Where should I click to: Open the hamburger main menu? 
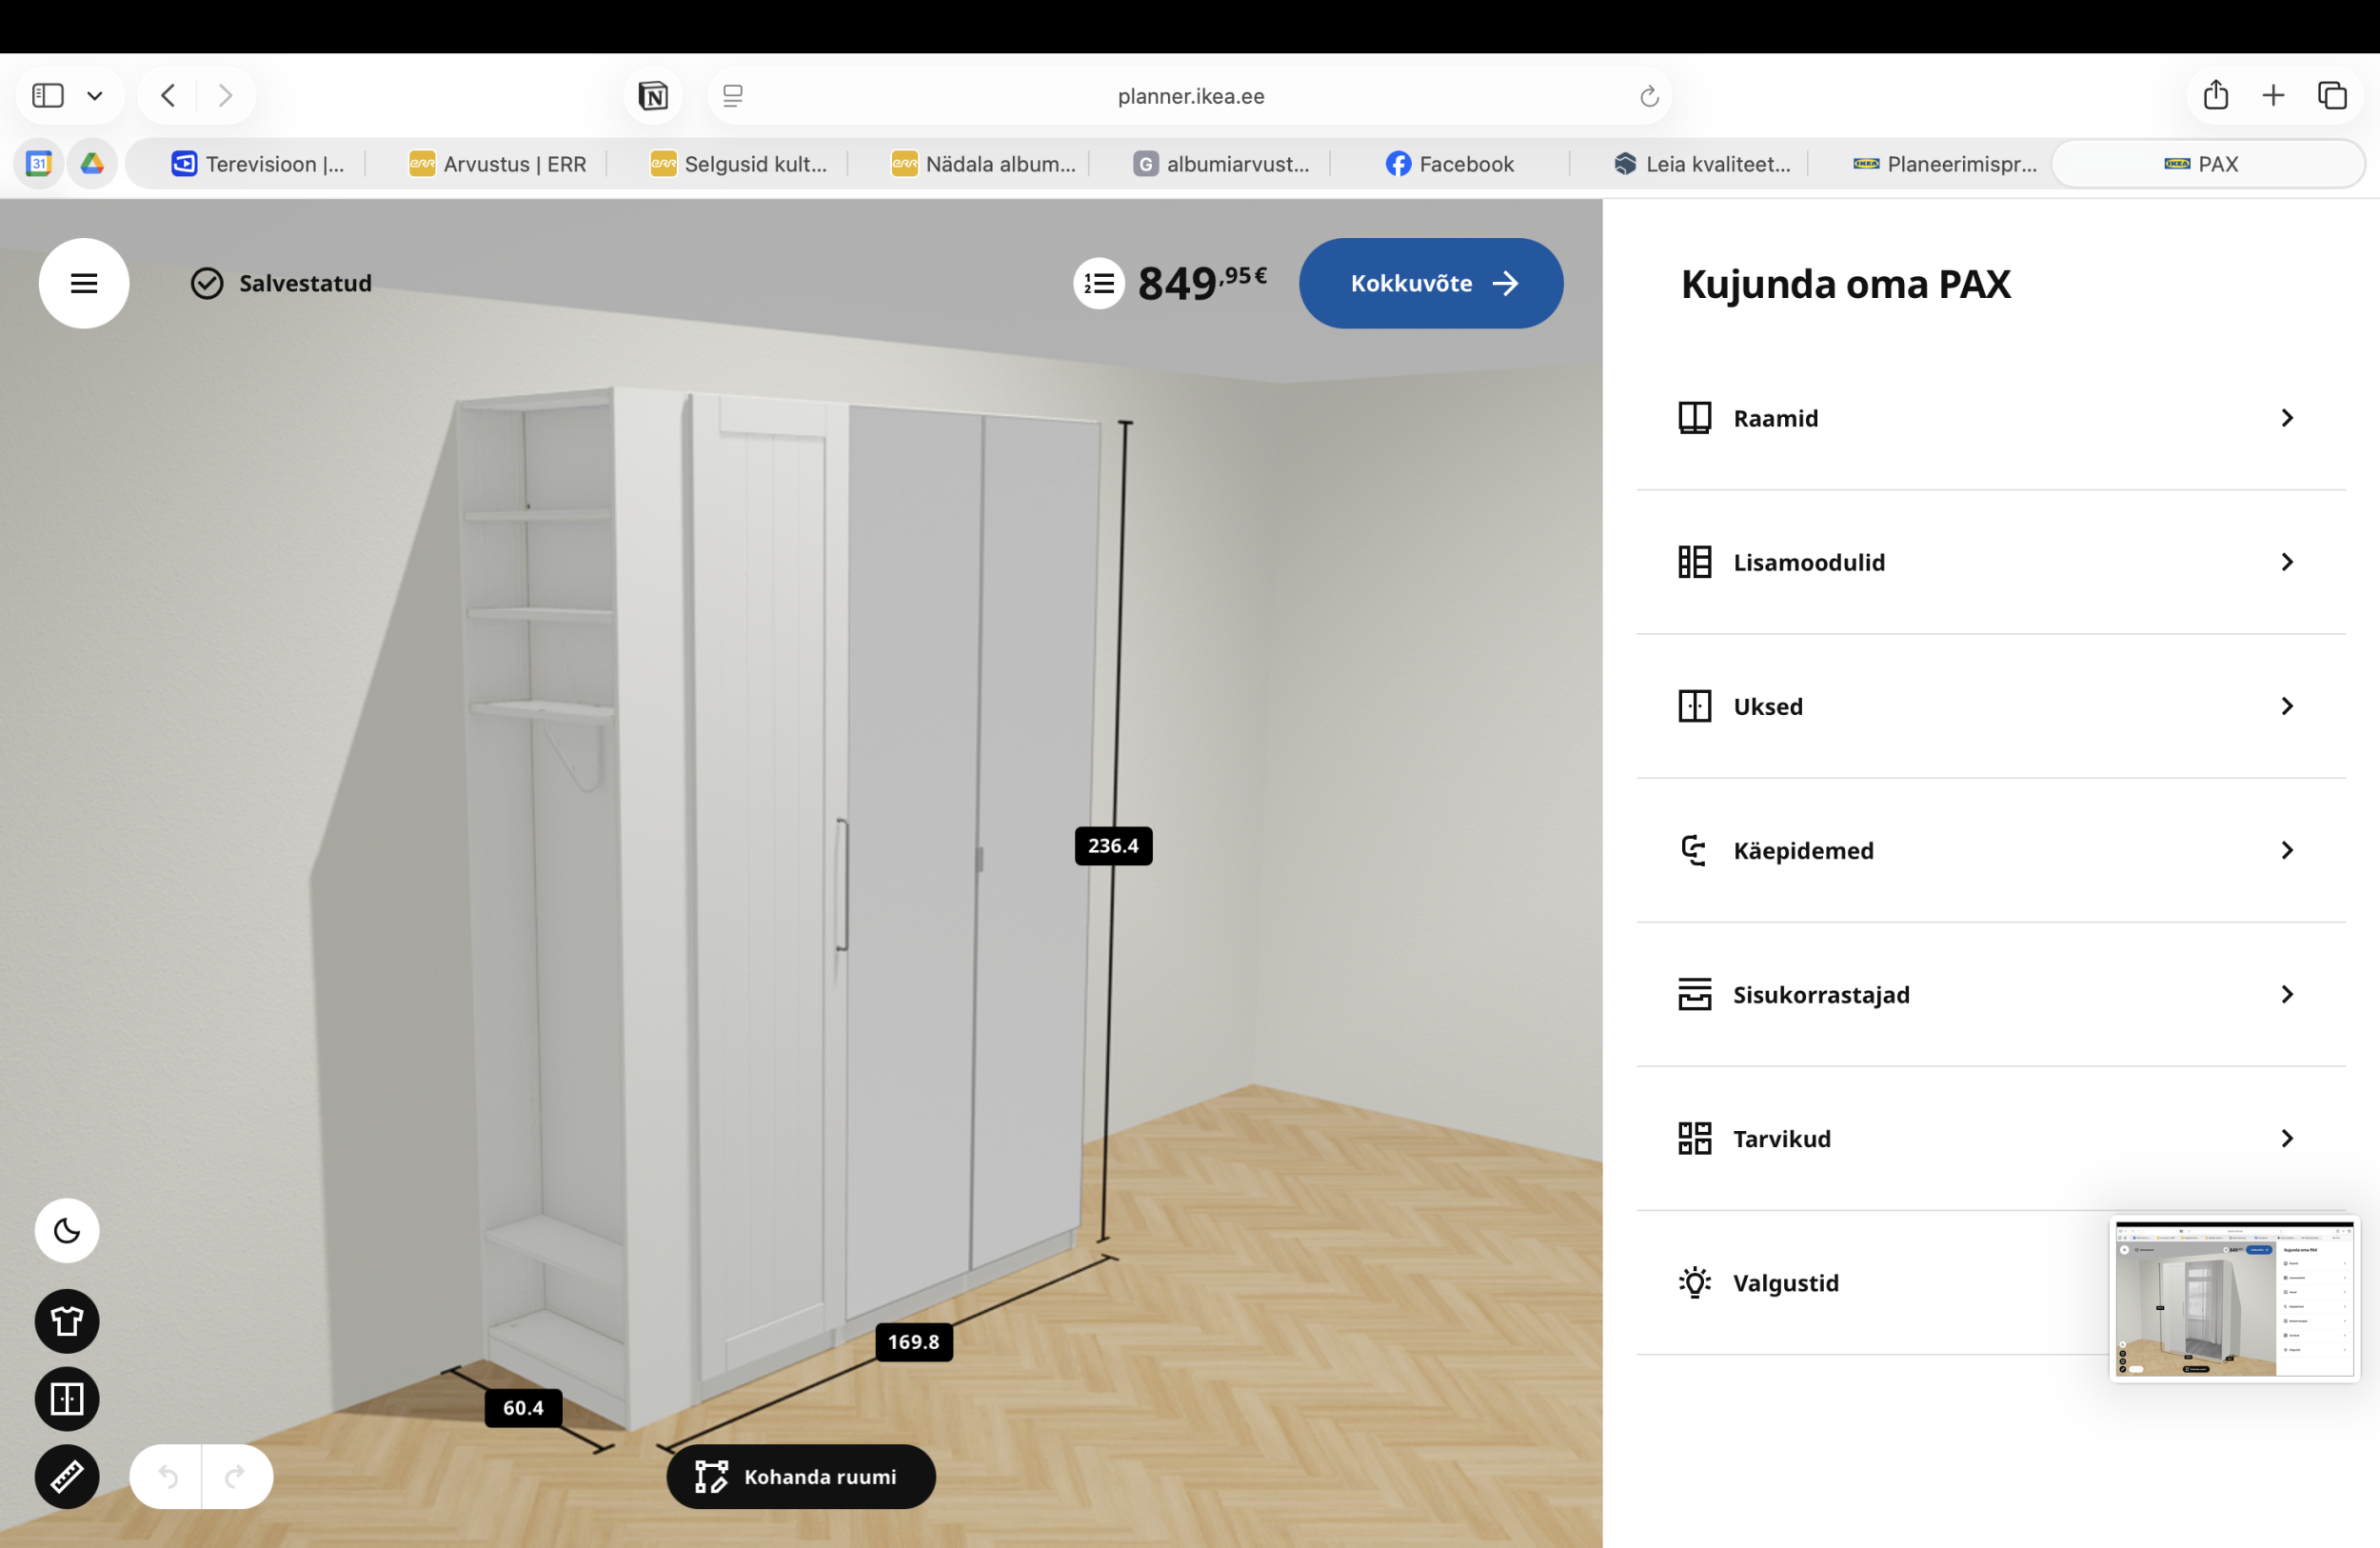click(84, 283)
